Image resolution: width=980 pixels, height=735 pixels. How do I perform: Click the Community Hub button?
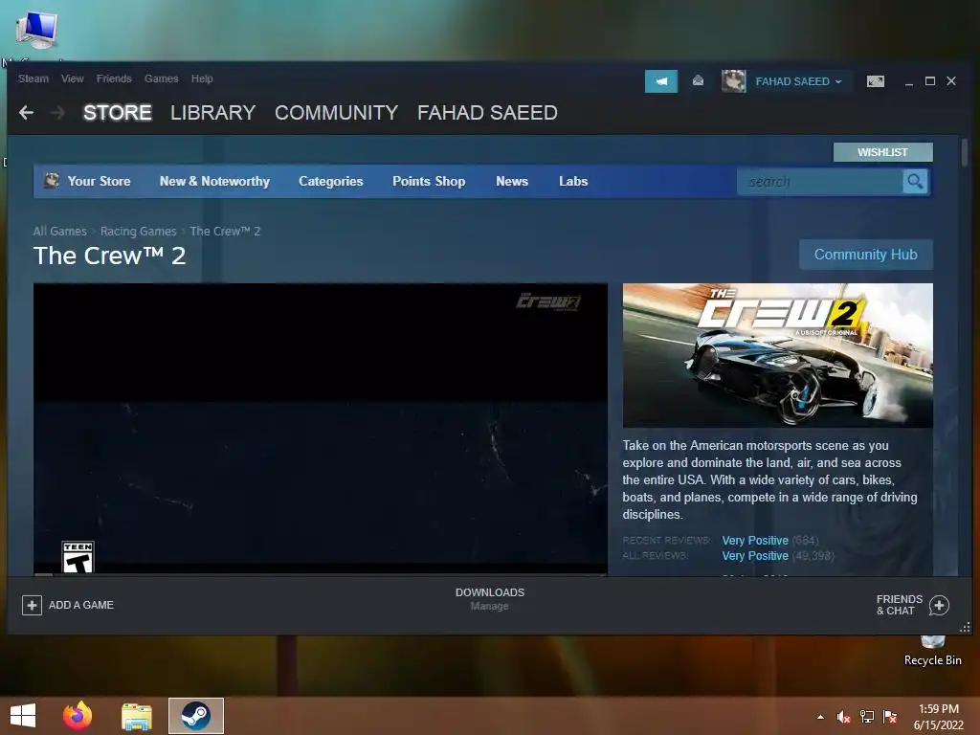click(865, 255)
